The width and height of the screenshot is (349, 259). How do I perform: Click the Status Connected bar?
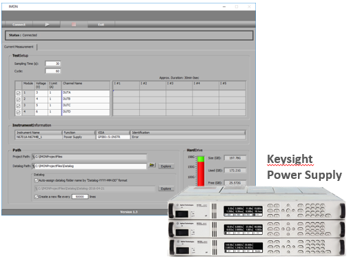point(129,35)
